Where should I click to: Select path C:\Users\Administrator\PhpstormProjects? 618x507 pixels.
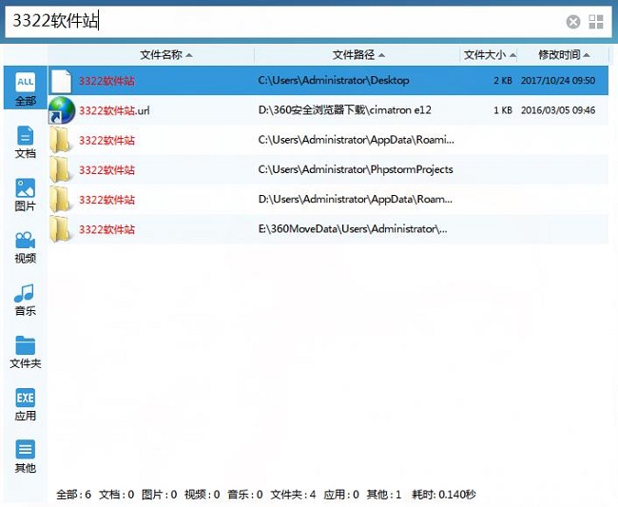[x=356, y=169]
